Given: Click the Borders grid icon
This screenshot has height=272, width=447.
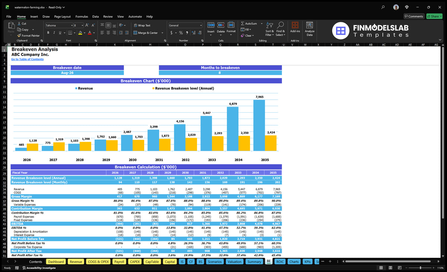Looking at the screenshot, I should (x=70, y=33).
